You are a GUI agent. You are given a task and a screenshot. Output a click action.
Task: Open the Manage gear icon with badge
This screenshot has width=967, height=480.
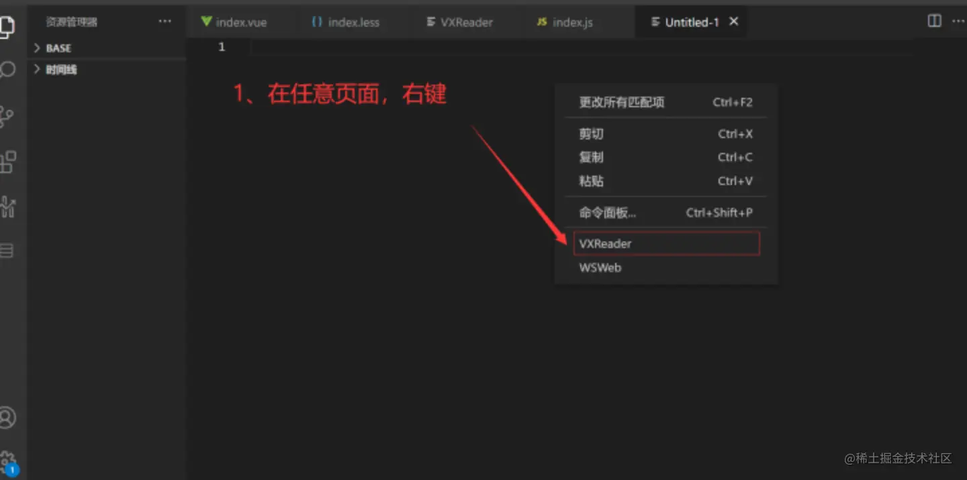(x=7, y=461)
